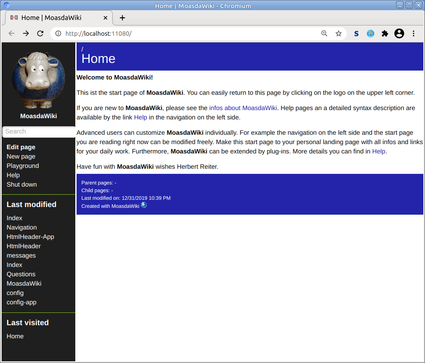Open the Playground page link

[23, 166]
